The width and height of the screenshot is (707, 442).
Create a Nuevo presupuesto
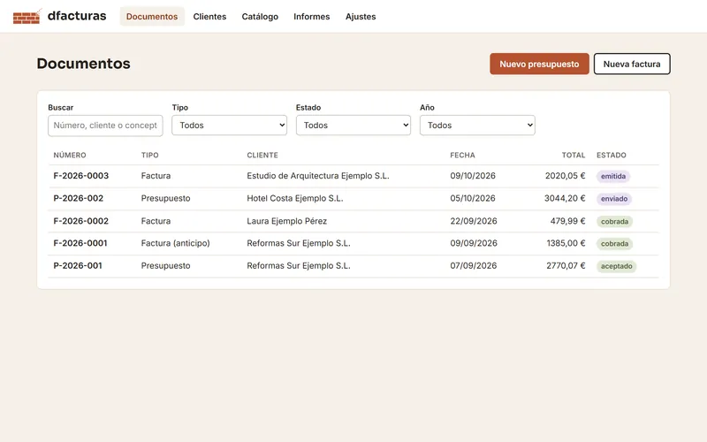(x=539, y=64)
